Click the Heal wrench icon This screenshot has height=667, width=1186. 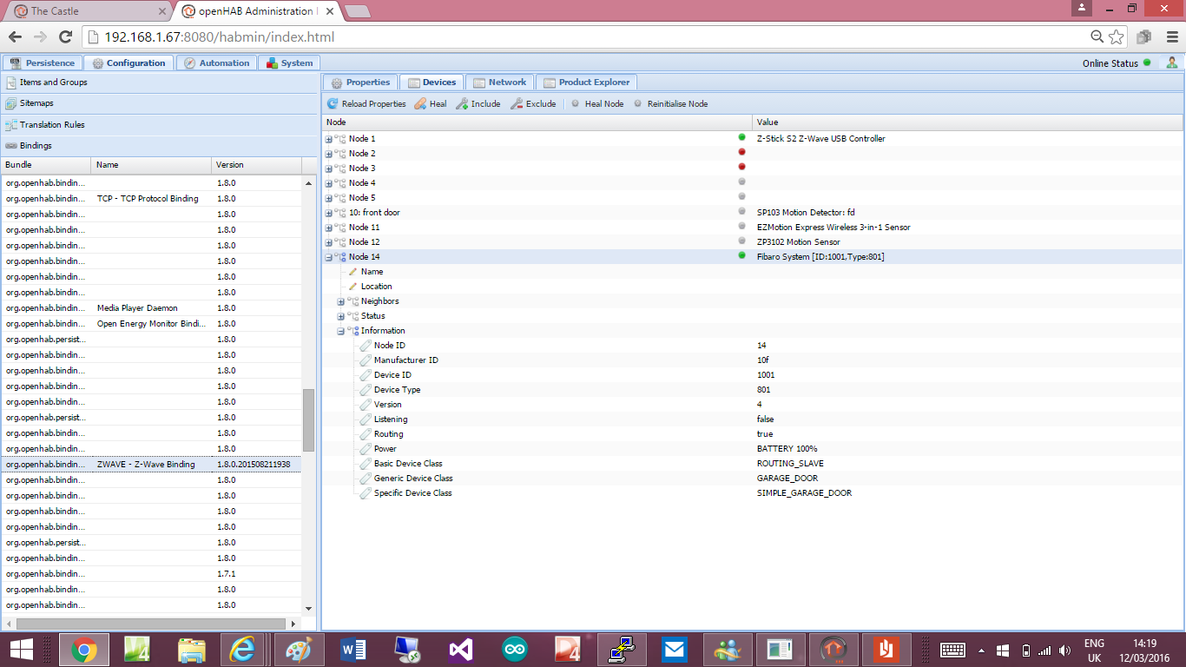pyautogui.click(x=420, y=104)
